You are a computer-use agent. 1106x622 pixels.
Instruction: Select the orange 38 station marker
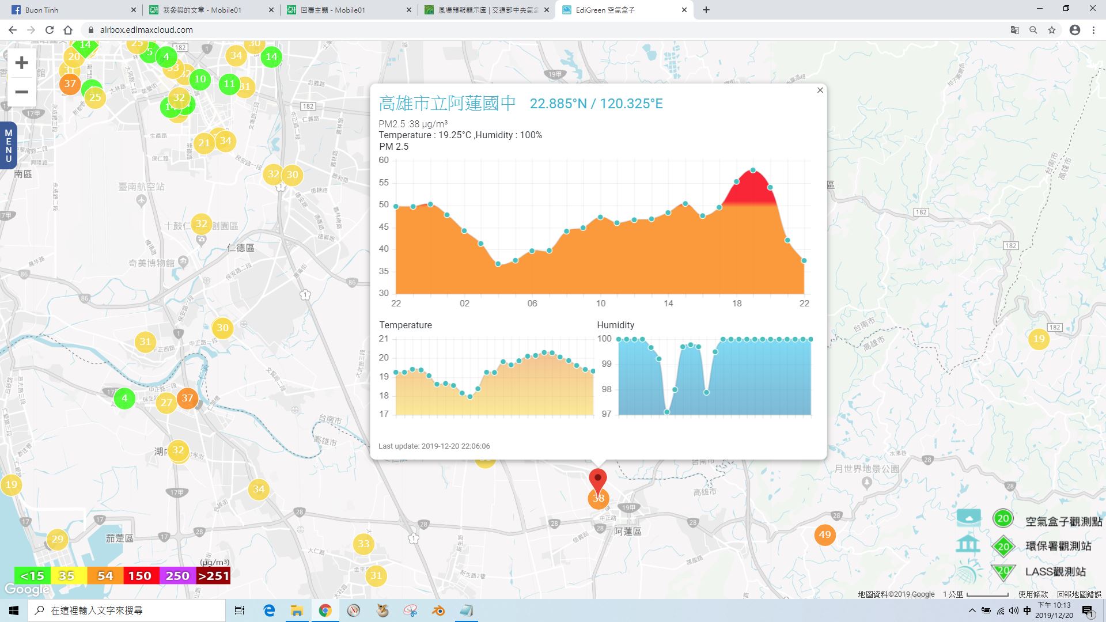(x=599, y=499)
